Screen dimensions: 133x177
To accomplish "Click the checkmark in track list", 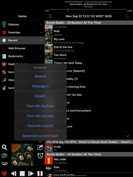I will [128, 136].
